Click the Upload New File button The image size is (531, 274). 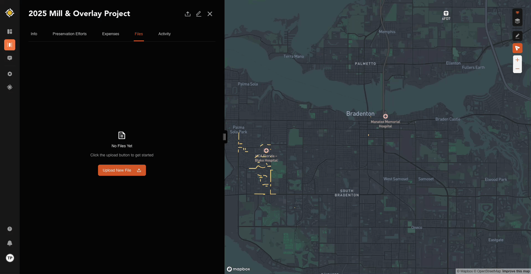[x=122, y=170]
